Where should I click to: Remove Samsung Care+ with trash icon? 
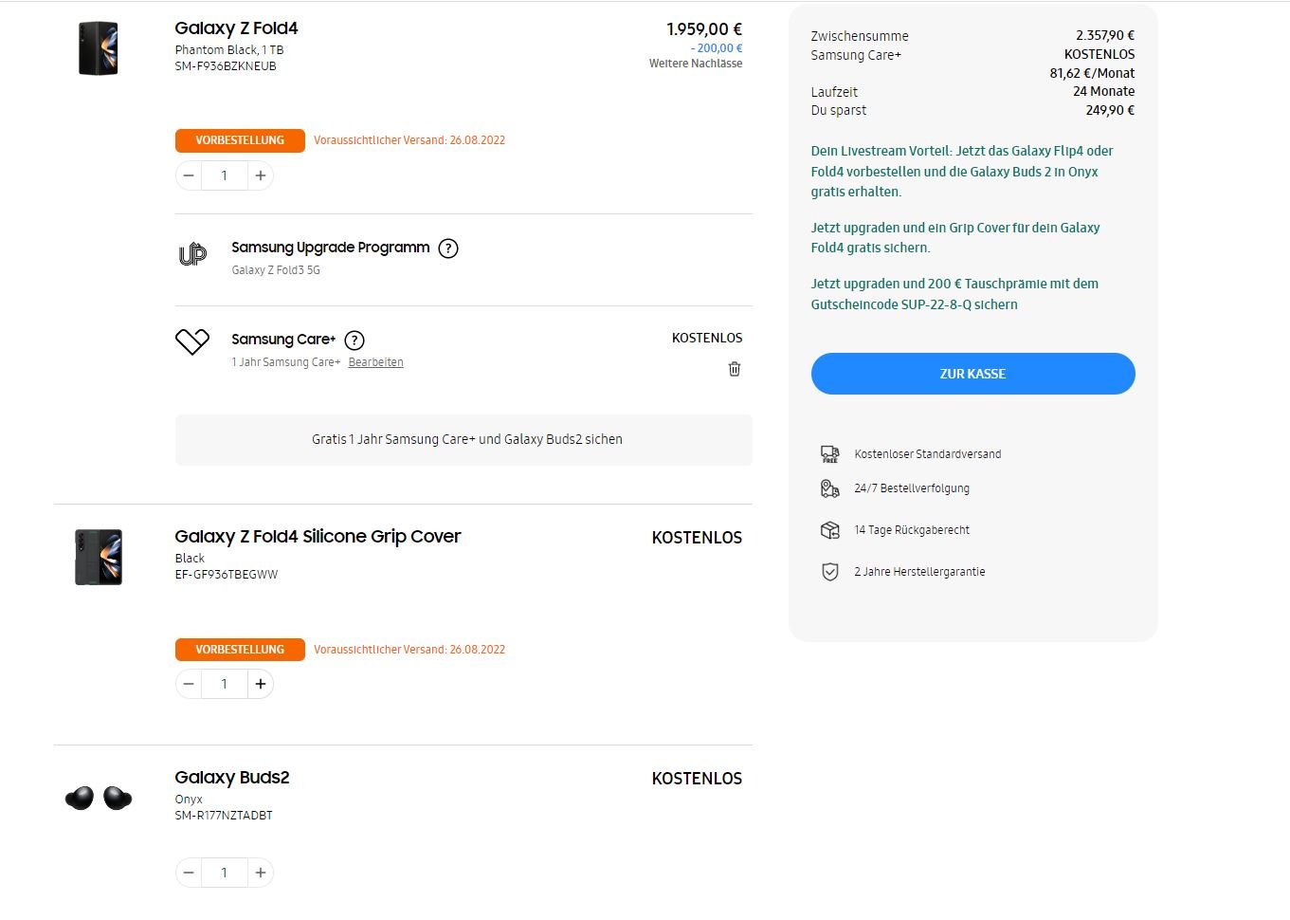tap(735, 369)
